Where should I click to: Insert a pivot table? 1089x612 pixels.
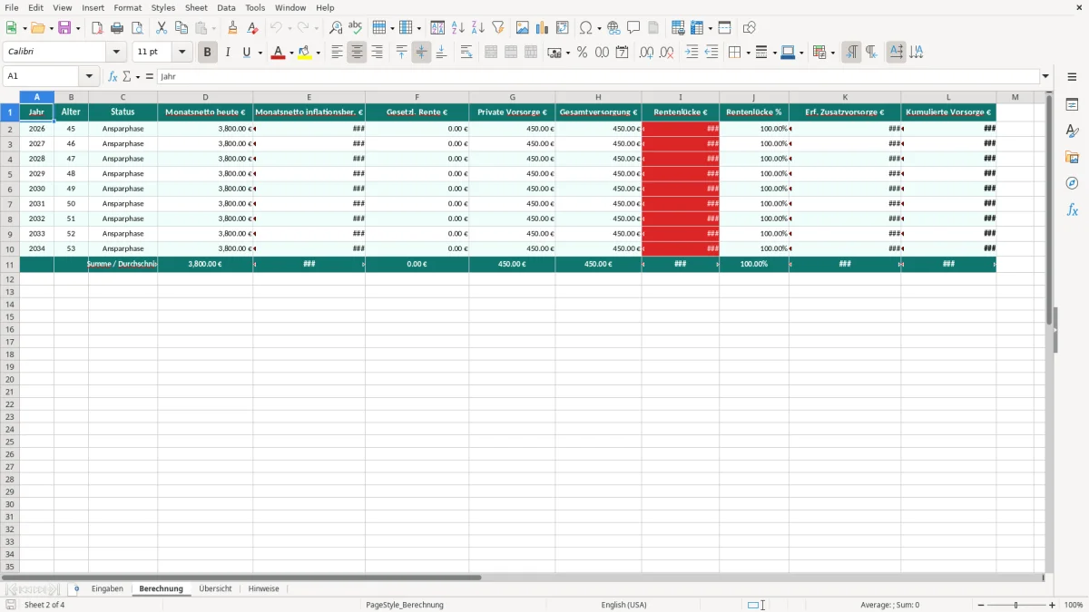pos(563,28)
